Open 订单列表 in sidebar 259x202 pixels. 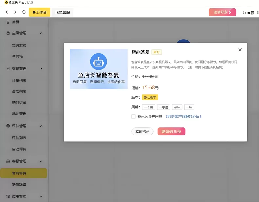coord(19,80)
